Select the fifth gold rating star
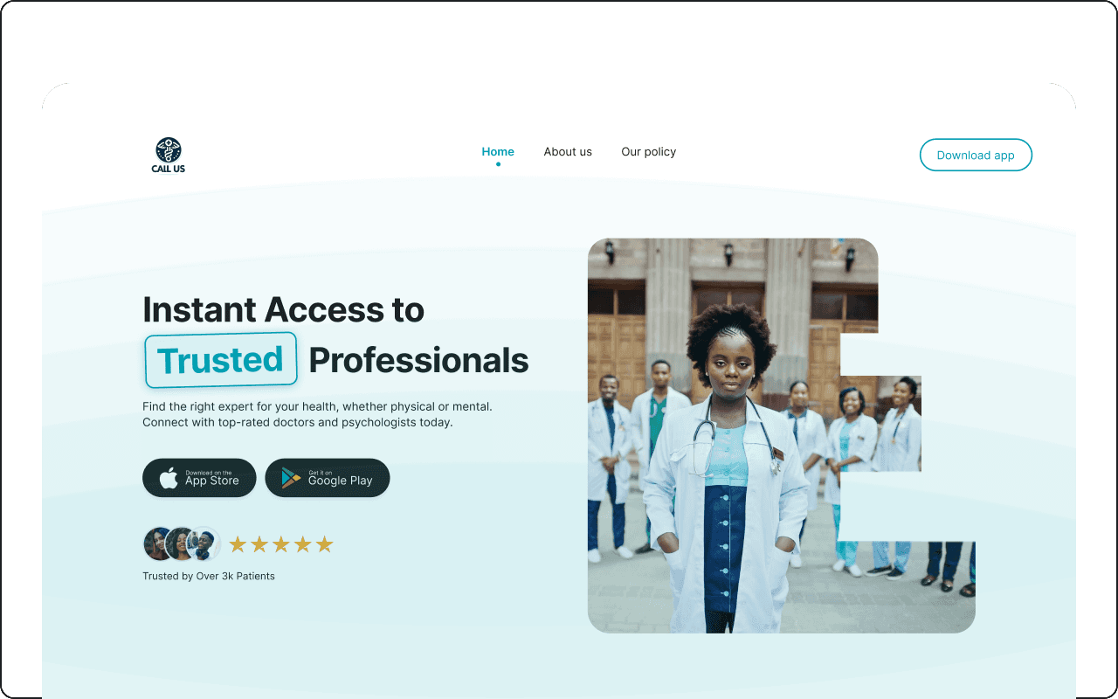Screen dimensions: 1118x699 (325, 544)
